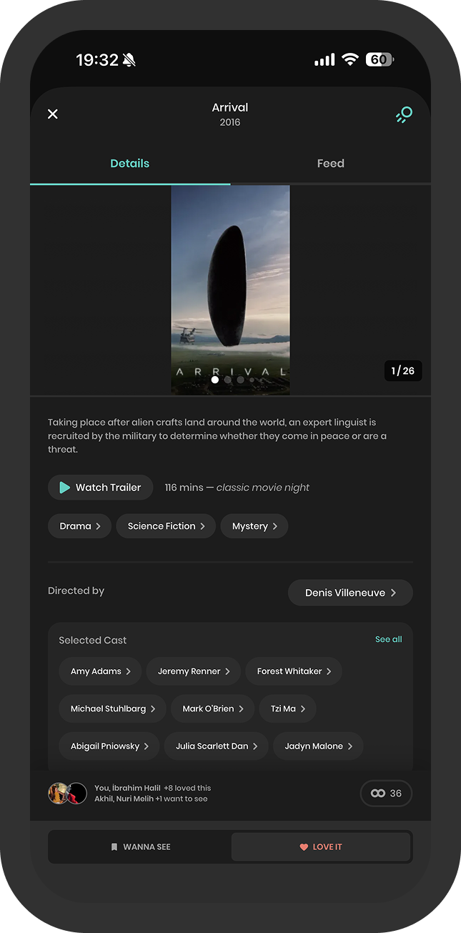Toggle the LOVE IT heart button
This screenshot has height=933, width=461.
(x=321, y=846)
